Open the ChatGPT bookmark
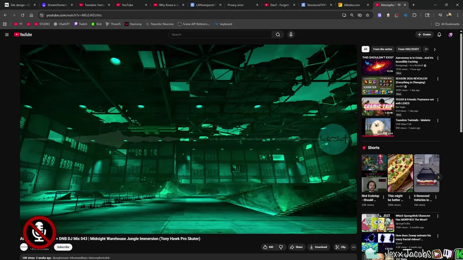 (x=62, y=24)
